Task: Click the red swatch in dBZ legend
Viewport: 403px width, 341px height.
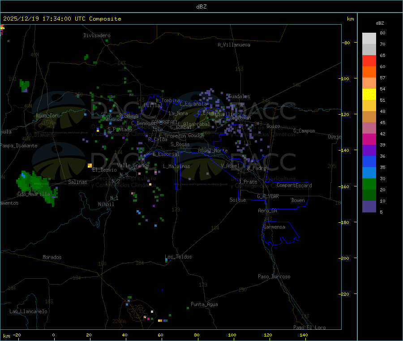Action: [x=369, y=61]
